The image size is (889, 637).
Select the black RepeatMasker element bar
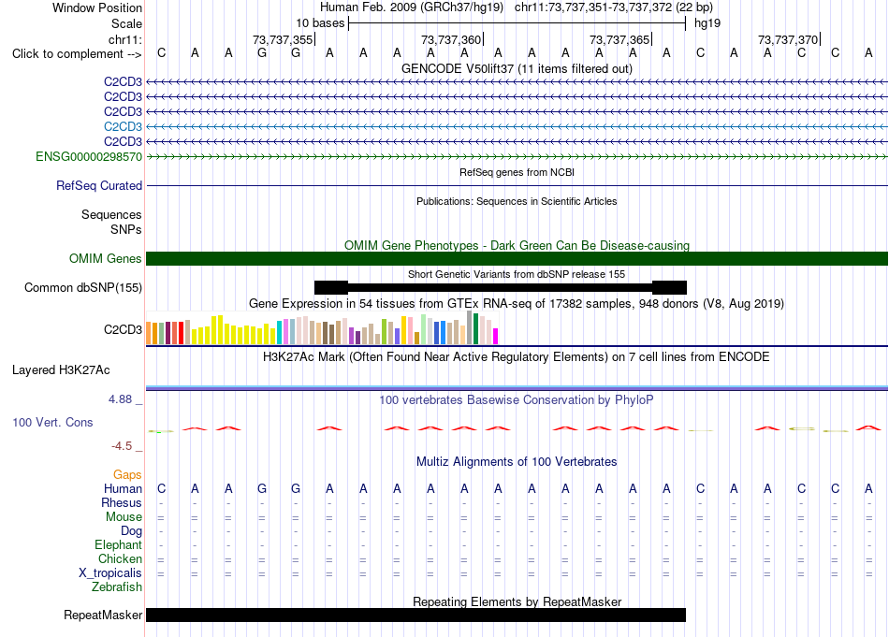(415, 615)
